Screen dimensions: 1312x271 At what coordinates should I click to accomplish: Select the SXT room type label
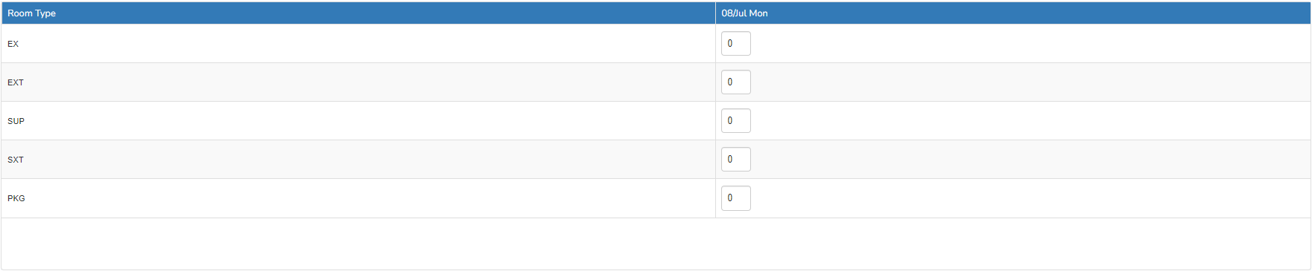tap(16, 160)
